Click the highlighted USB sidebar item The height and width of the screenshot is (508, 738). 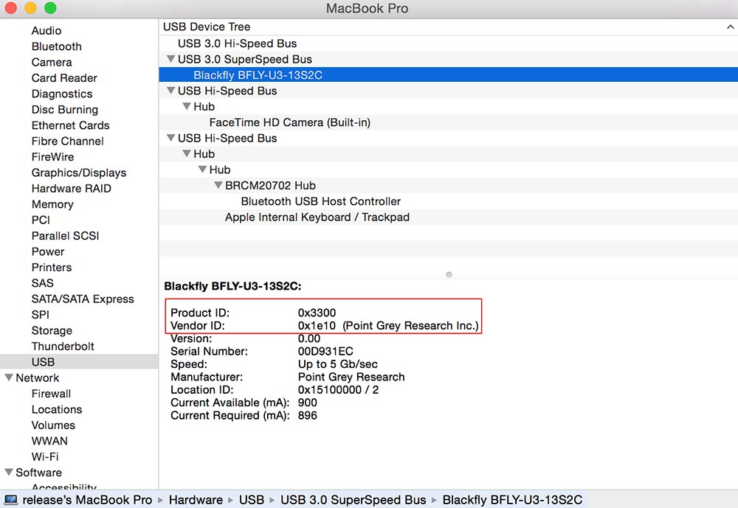[x=79, y=362]
